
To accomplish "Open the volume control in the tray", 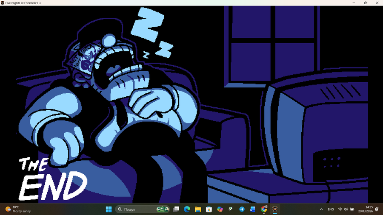I will (346, 209).
